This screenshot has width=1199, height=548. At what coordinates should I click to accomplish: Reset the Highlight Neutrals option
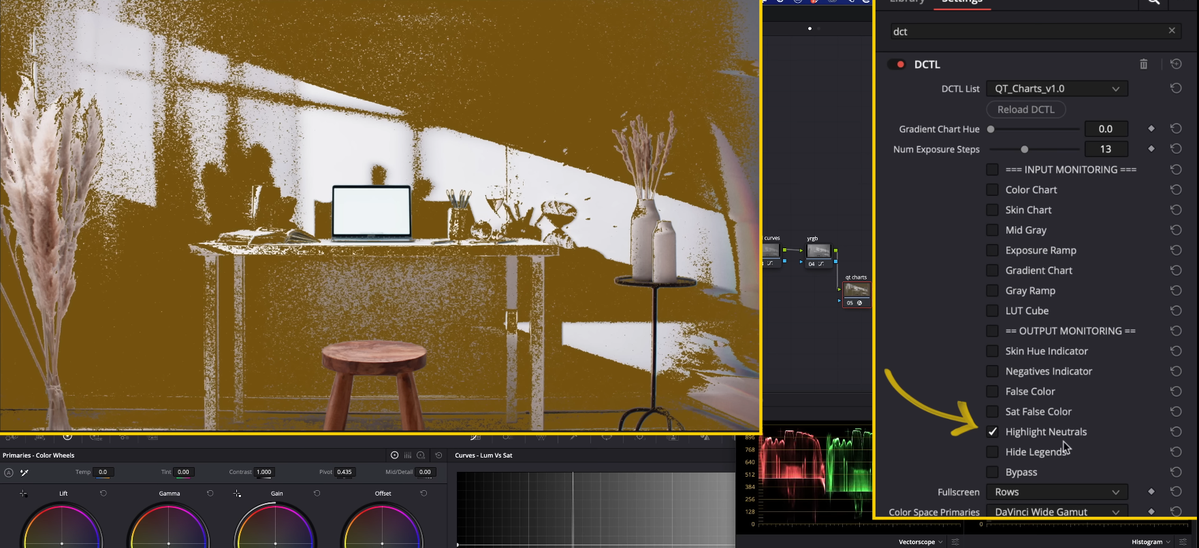pos(1176,432)
